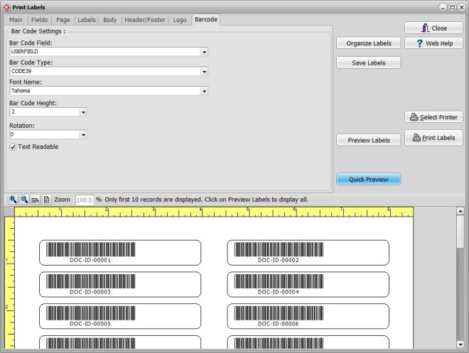Click the preview scrollbar down arrow
This screenshot has height=353, width=469.
point(460,344)
